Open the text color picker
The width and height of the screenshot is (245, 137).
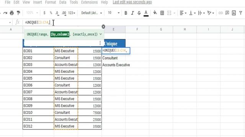click(x=146, y=13)
